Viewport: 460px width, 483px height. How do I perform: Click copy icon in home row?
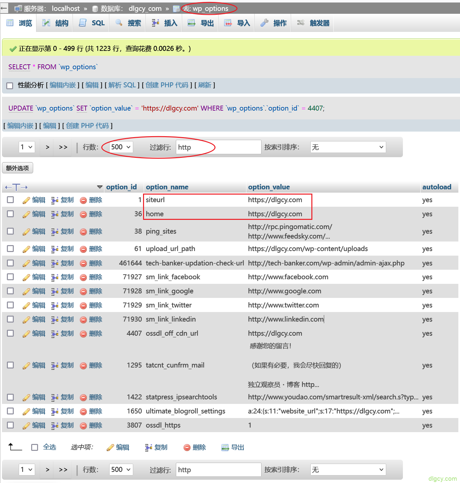click(55, 214)
